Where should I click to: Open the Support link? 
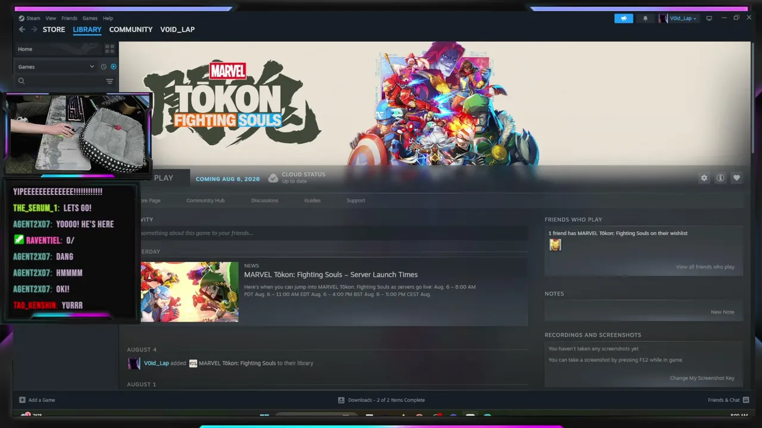click(356, 200)
